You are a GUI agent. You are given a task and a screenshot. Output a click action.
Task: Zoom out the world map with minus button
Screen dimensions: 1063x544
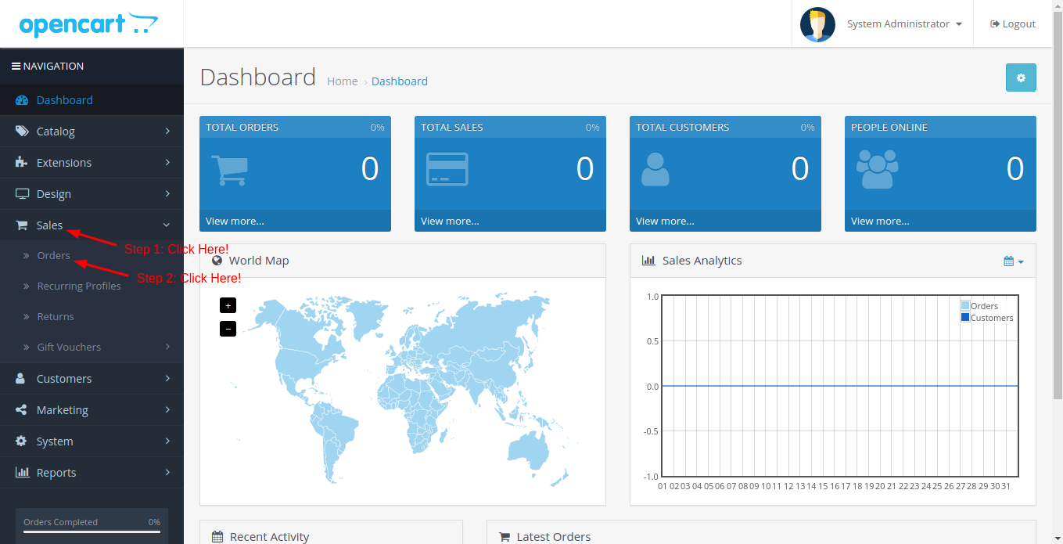click(x=228, y=329)
